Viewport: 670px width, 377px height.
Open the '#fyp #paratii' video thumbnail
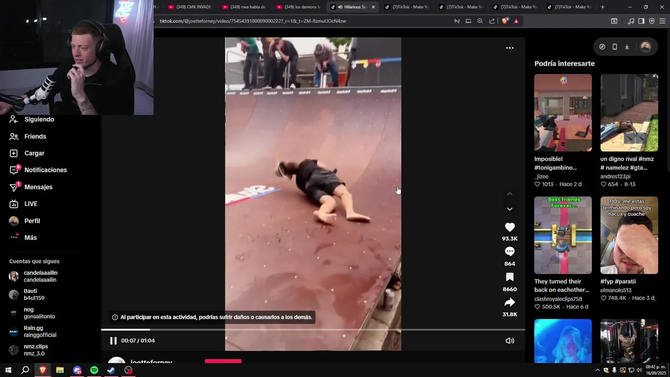[x=629, y=235]
